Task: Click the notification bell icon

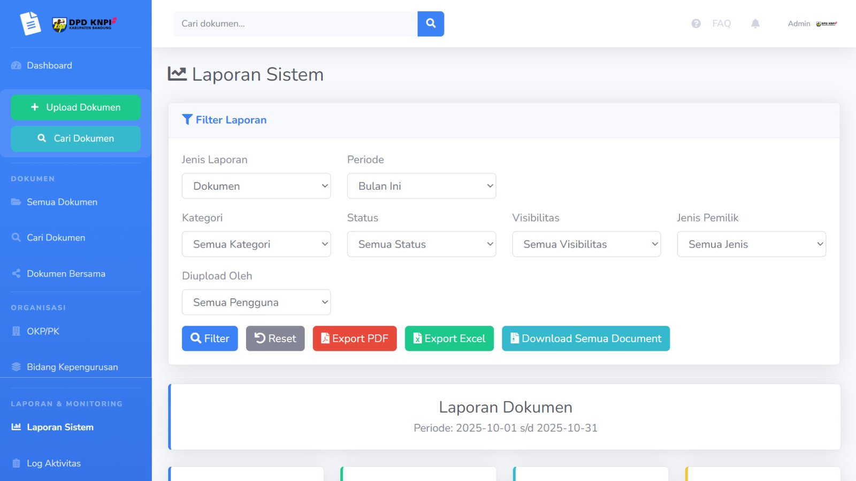Action: tap(755, 24)
